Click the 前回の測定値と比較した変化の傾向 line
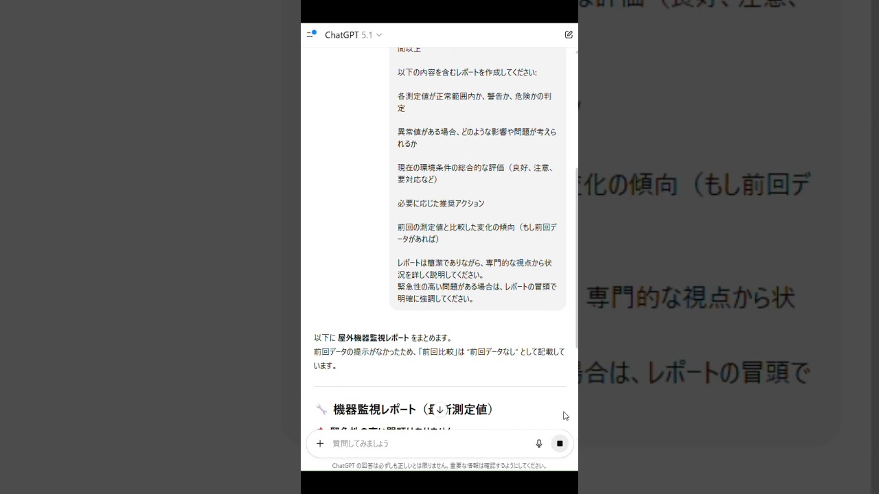This screenshot has height=494, width=879. tap(477, 227)
